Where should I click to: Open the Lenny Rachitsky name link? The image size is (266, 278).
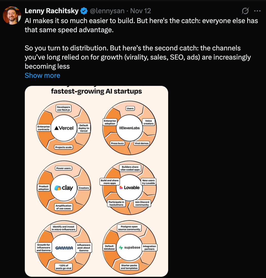pos(52,11)
